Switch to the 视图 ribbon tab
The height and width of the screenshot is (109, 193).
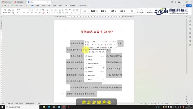point(60,6)
